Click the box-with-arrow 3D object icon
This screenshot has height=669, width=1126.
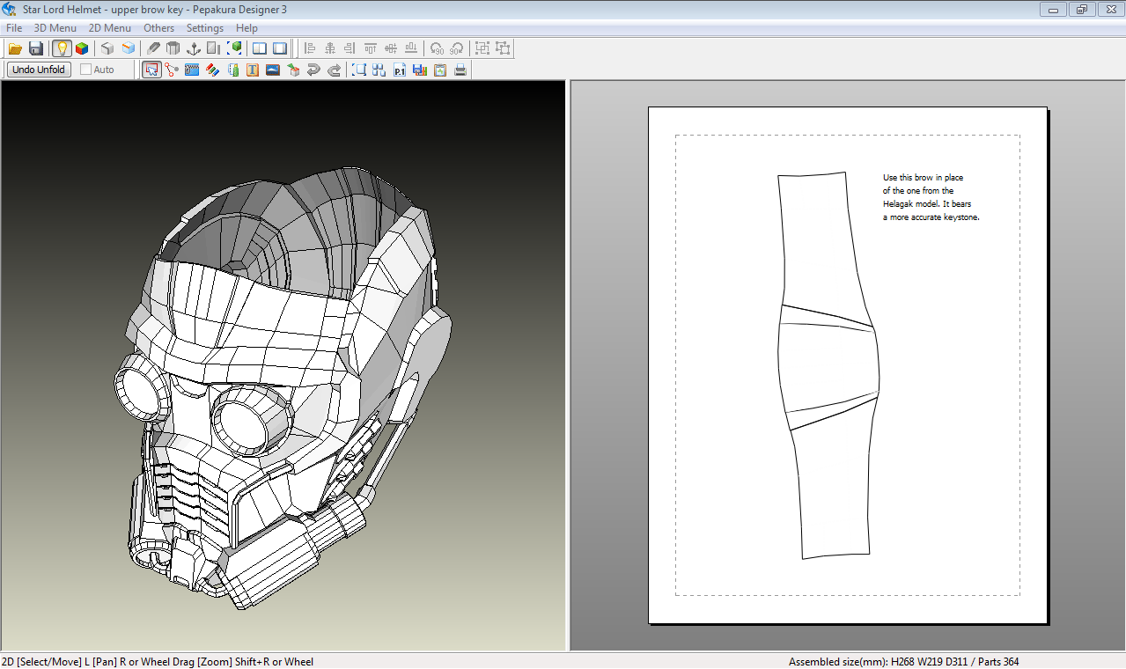point(293,70)
